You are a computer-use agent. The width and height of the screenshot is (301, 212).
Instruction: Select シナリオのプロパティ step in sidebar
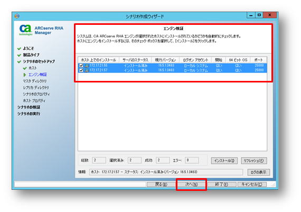[36, 94]
